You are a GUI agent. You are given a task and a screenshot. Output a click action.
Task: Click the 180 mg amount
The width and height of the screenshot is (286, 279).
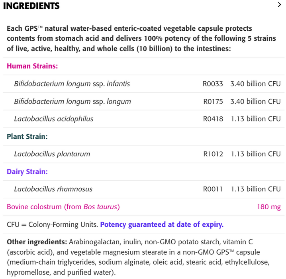point(269,207)
